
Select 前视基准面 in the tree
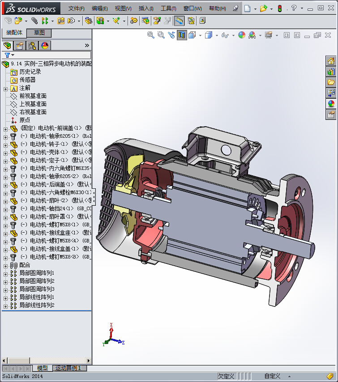33,96
